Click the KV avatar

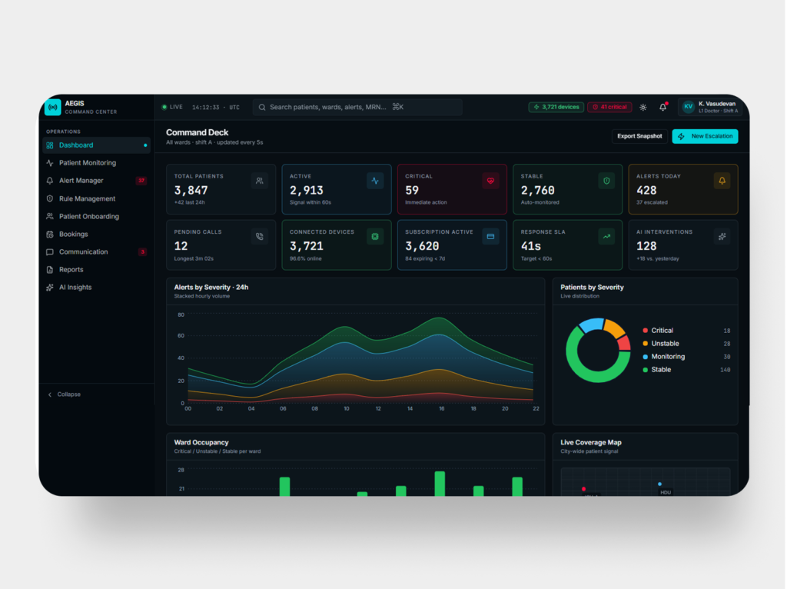tap(688, 106)
